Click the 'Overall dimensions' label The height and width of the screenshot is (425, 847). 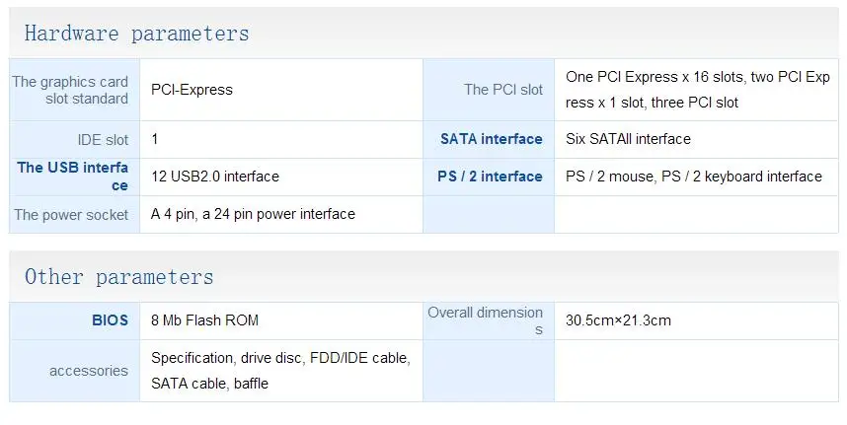(485, 320)
